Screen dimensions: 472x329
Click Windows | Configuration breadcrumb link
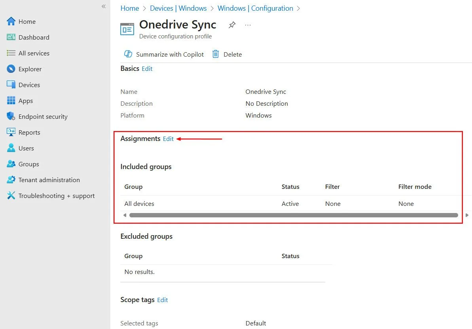click(255, 8)
